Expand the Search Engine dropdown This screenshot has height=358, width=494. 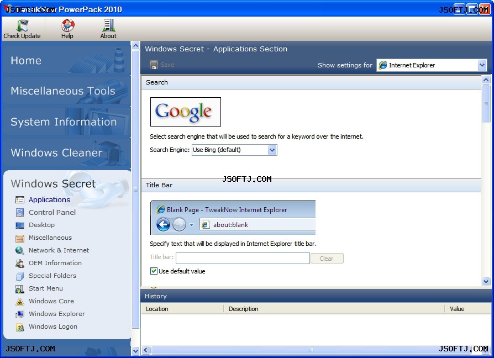[272, 150]
